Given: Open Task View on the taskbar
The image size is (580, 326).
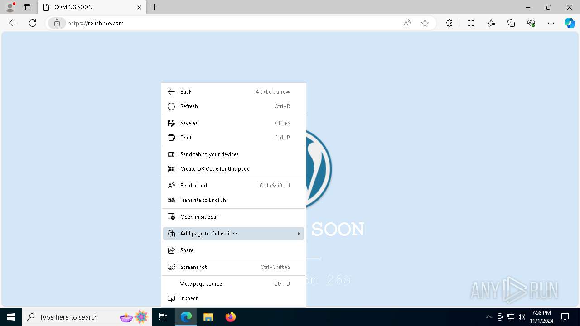Looking at the screenshot, I should 163,317.
